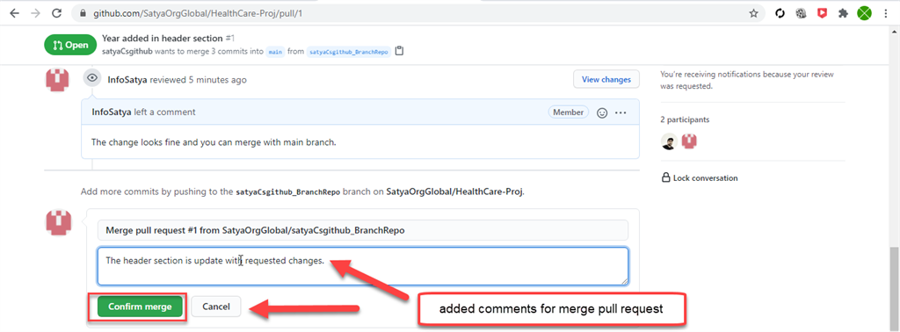This screenshot has height=332, width=900.
Task: Open the comment three-dot options menu
Action: 621,113
